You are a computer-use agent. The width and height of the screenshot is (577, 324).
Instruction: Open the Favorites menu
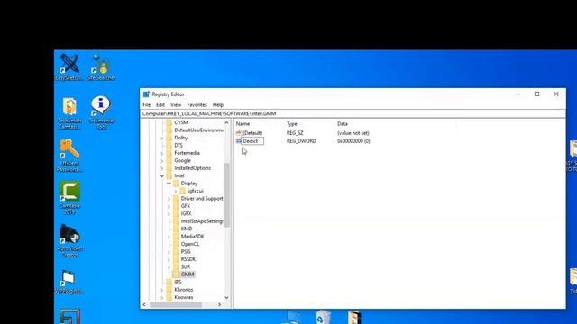point(197,104)
